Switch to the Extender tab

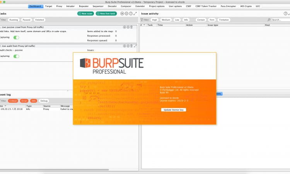coord(140,6)
